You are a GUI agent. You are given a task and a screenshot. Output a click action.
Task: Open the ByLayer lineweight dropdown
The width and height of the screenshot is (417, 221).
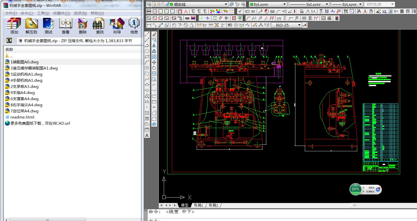(360, 4)
